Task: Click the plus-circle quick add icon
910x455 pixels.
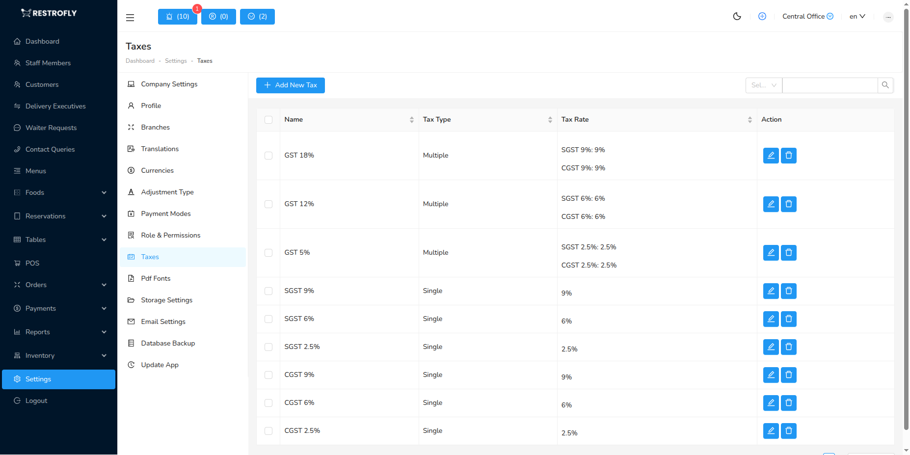Action: click(762, 16)
